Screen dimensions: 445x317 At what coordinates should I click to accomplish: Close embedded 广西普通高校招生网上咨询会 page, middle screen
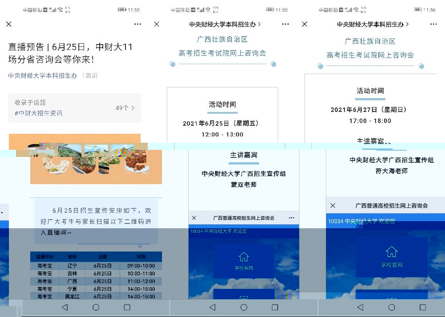pyautogui.click(x=194, y=218)
